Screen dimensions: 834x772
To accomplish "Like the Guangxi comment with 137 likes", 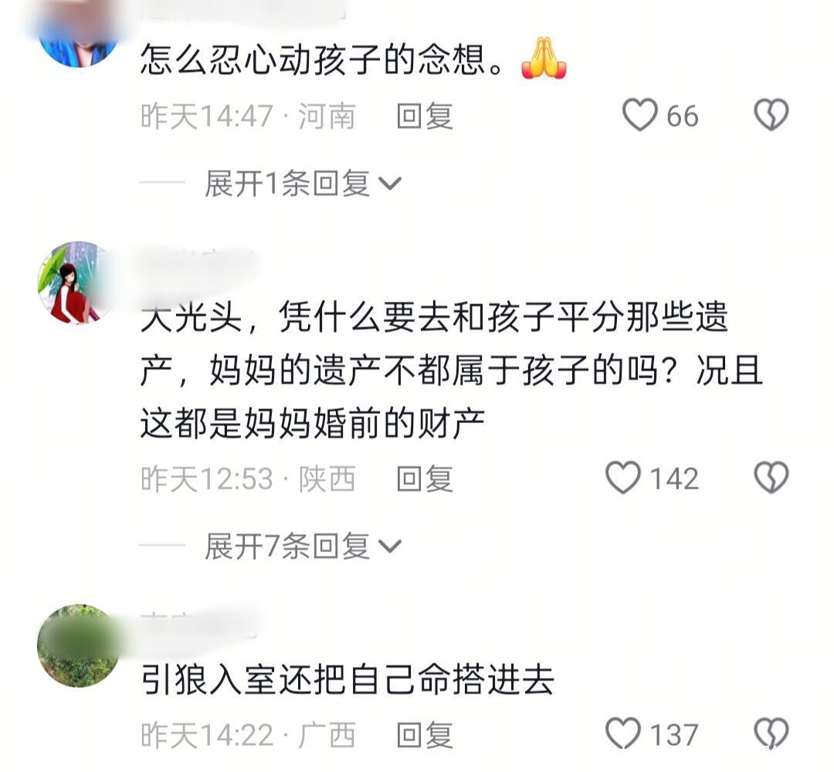I will click(623, 733).
